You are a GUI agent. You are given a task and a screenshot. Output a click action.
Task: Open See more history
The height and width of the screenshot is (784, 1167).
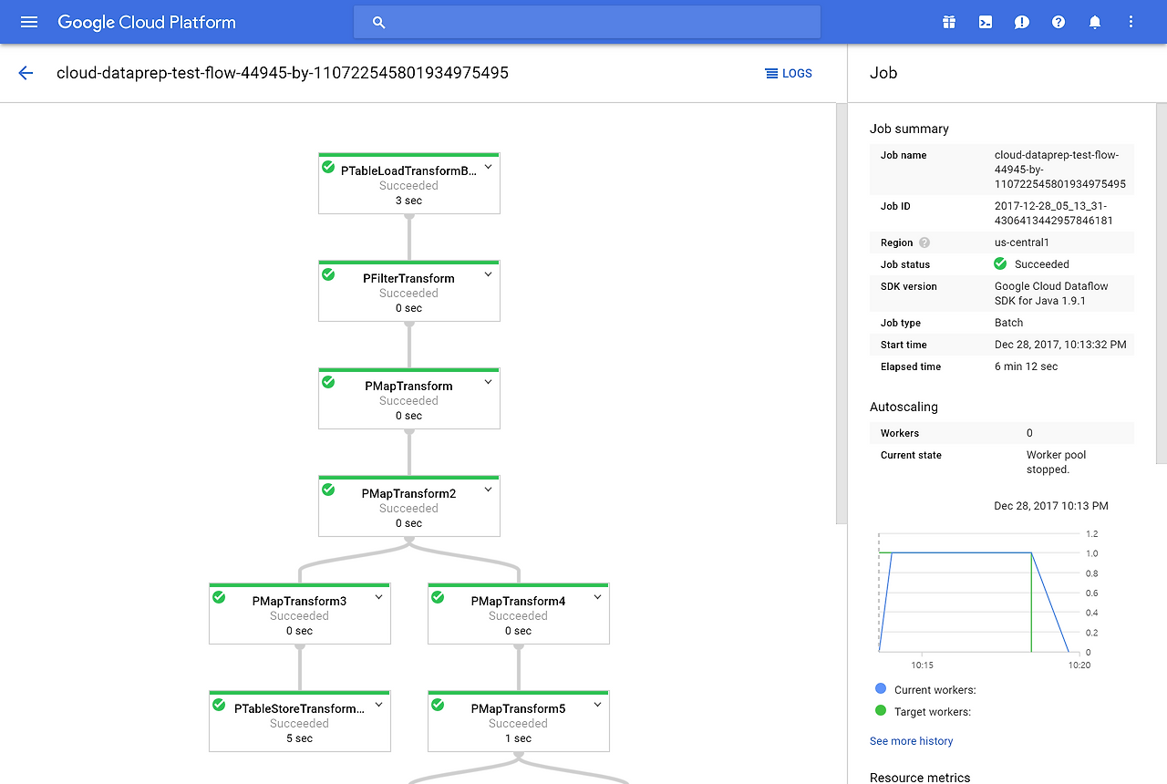click(x=911, y=741)
